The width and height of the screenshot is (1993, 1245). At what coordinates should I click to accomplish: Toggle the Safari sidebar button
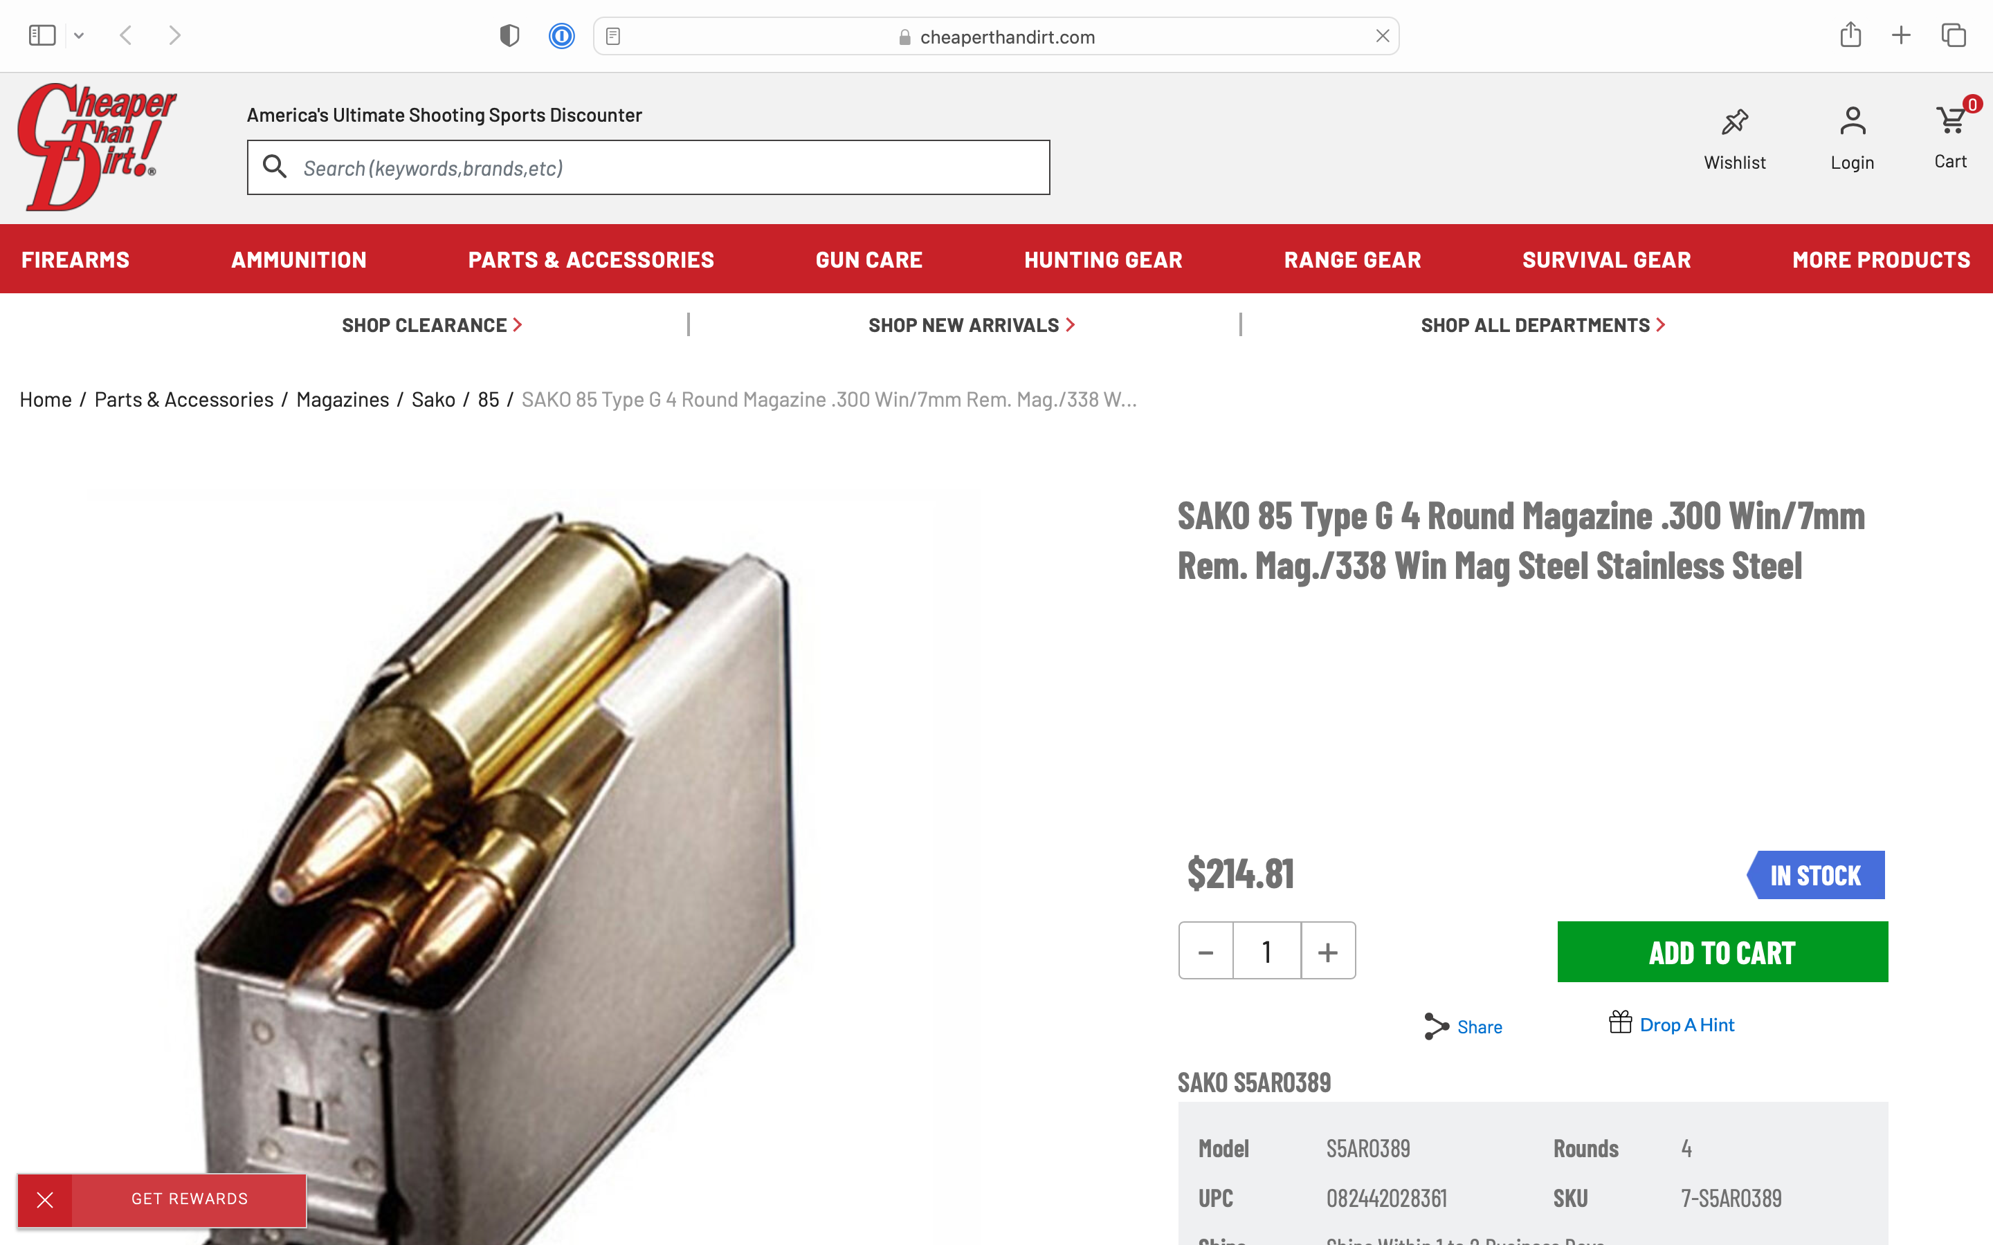tap(42, 35)
